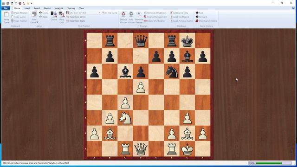The height and width of the screenshot is (167, 297).
Task: Click Load Previous Game
Action: coord(181,21)
